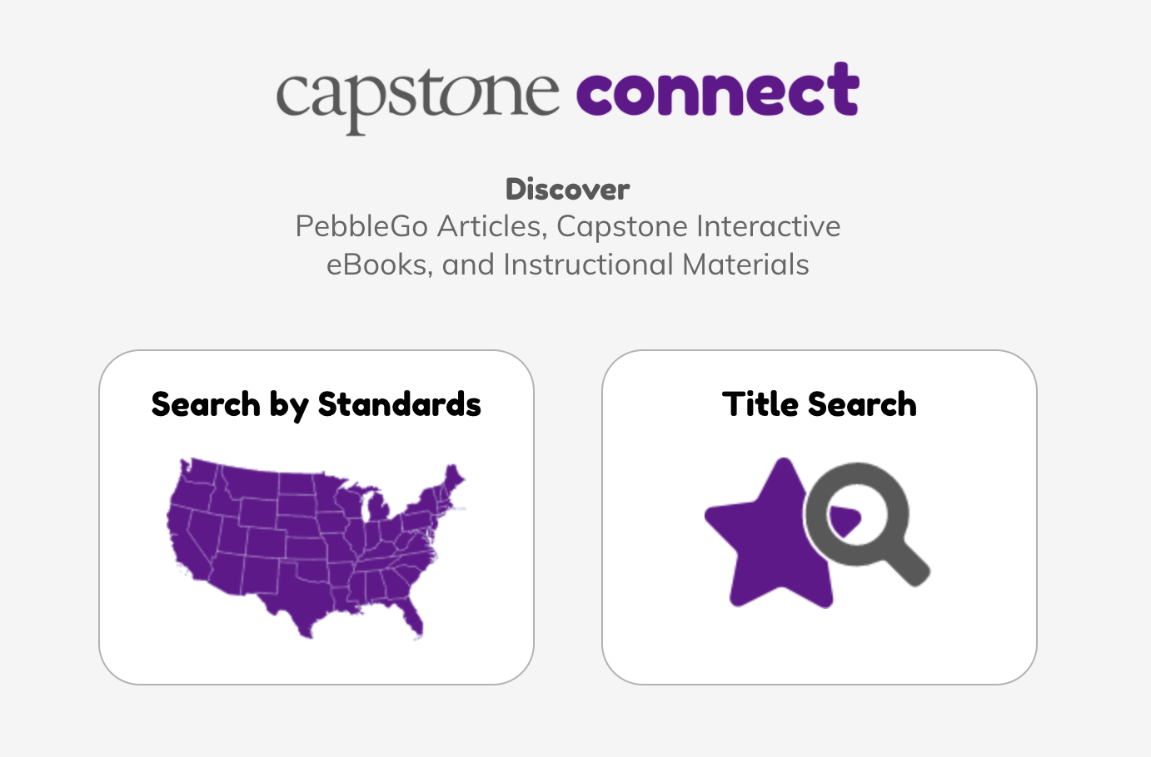Screen dimensions: 1151x757
Task: Click the purple star icon
Action: tap(770, 537)
